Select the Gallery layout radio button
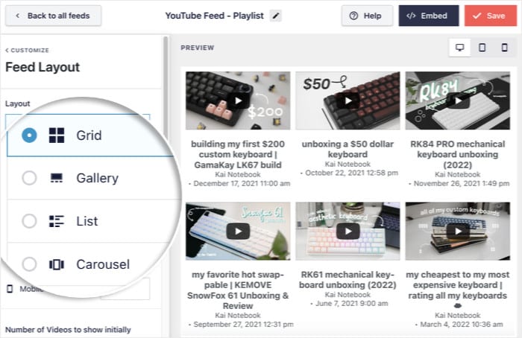Viewport: 522px width, 338px height. point(29,178)
